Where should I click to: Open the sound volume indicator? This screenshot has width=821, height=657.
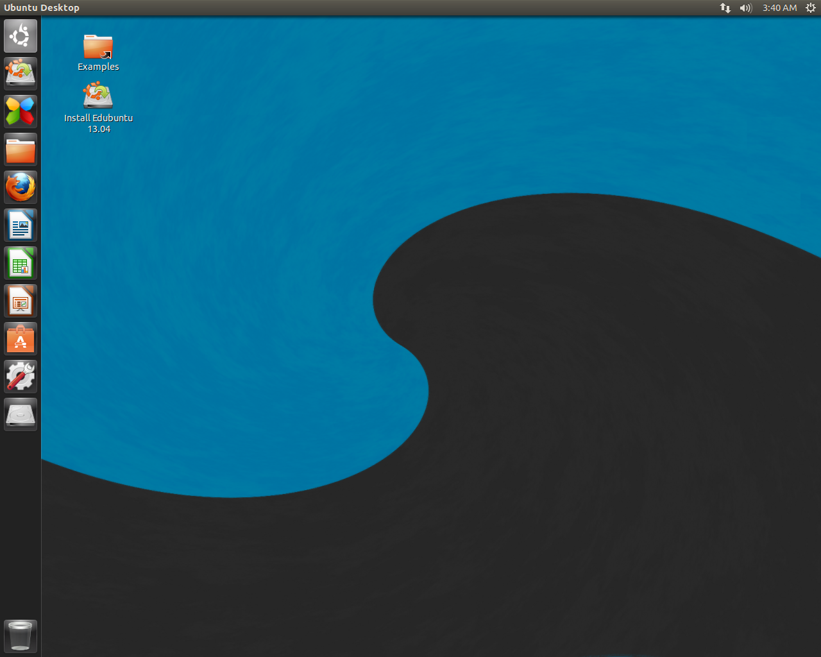[745, 8]
